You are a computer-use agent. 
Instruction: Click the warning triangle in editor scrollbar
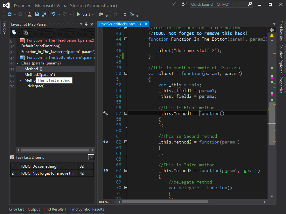(x=272, y=35)
